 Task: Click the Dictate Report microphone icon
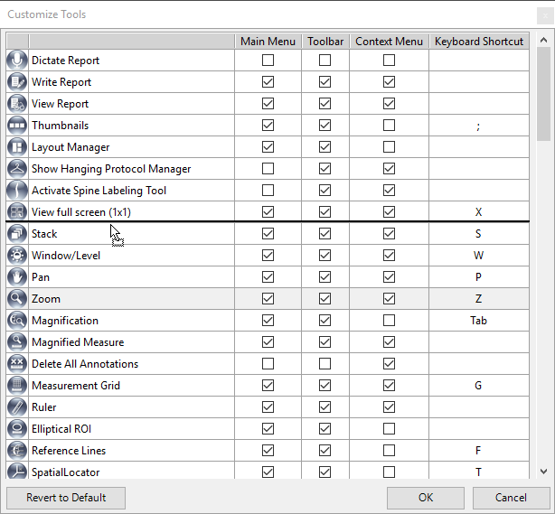[17, 61]
